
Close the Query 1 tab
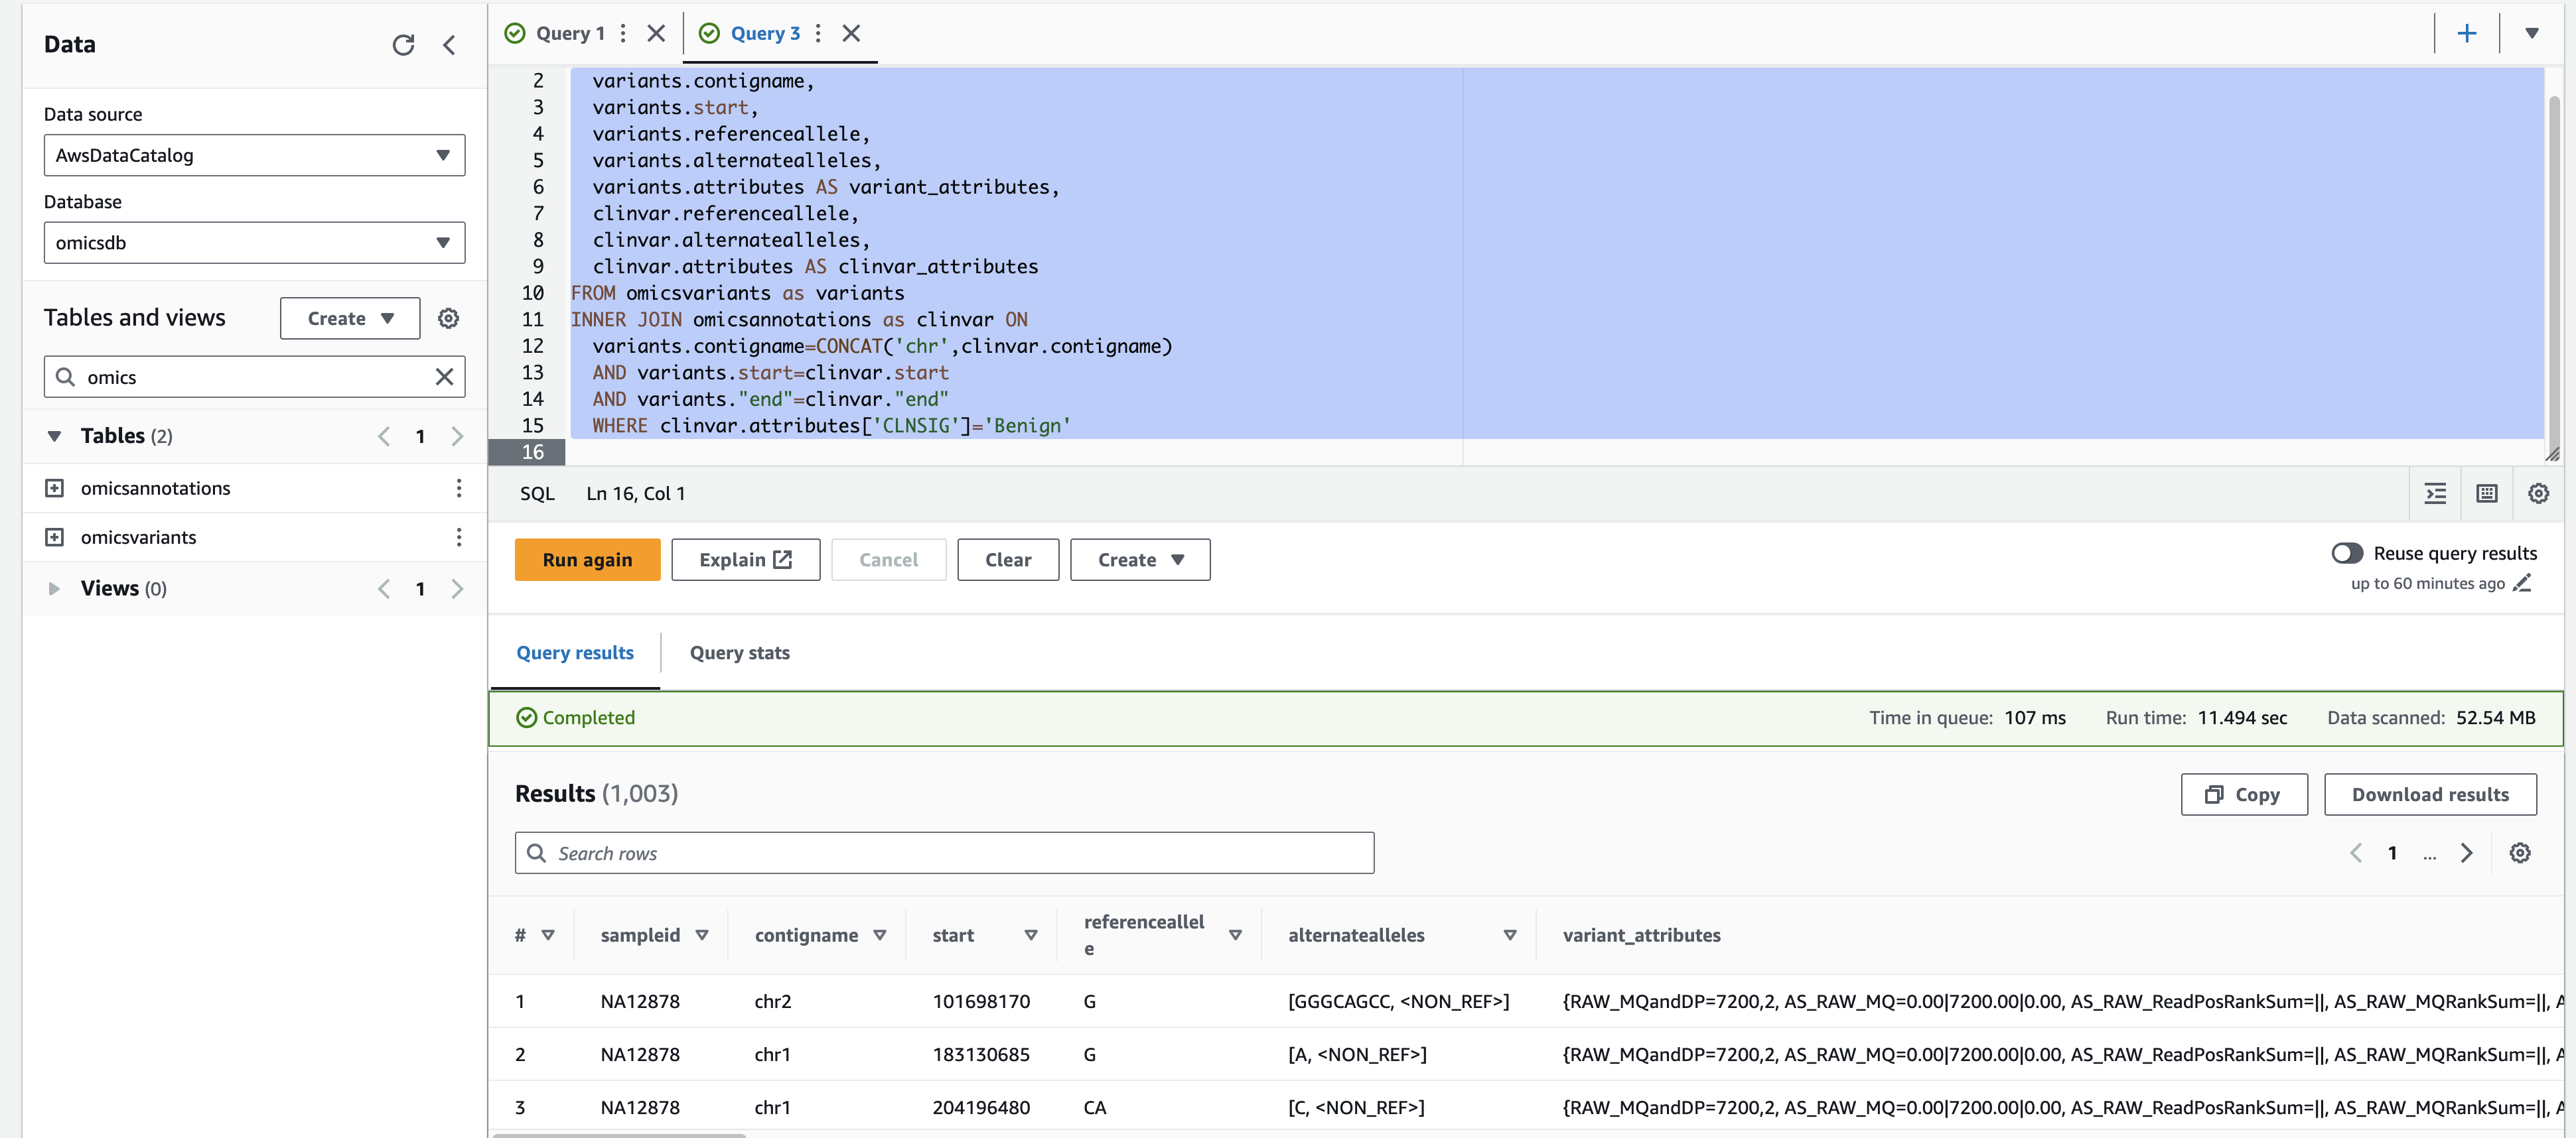coord(656,33)
